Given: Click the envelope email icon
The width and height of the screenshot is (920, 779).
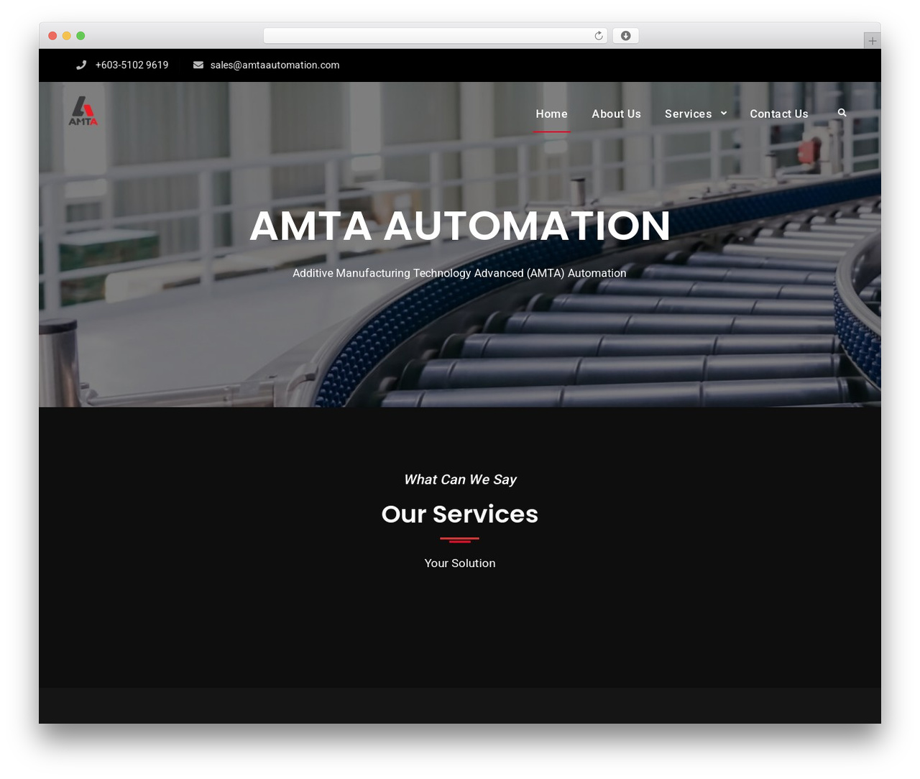Looking at the screenshot, I should click(x=198, y=65).
